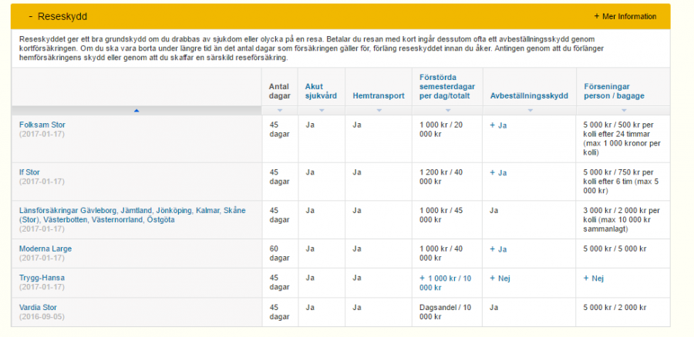The image size is (694, 337).
Task: Open the Trygg-Hansa insurance link
Action: (42, 278)
